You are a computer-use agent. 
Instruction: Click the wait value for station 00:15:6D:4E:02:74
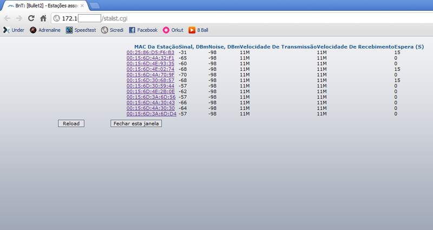click(397, 69)
